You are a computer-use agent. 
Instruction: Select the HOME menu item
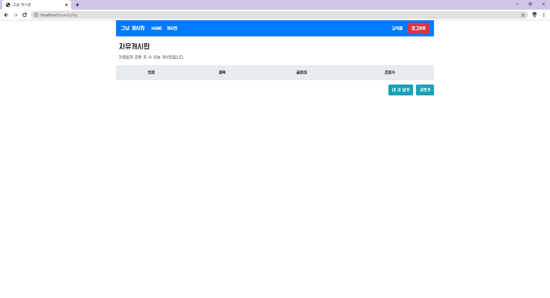click(x=156, y=28)
